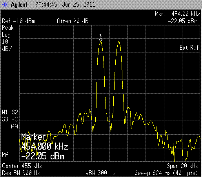Select the Span 20 kHz label
This screenshot has width=202, height=177.
pyautogui.click(x=182, y=166)
